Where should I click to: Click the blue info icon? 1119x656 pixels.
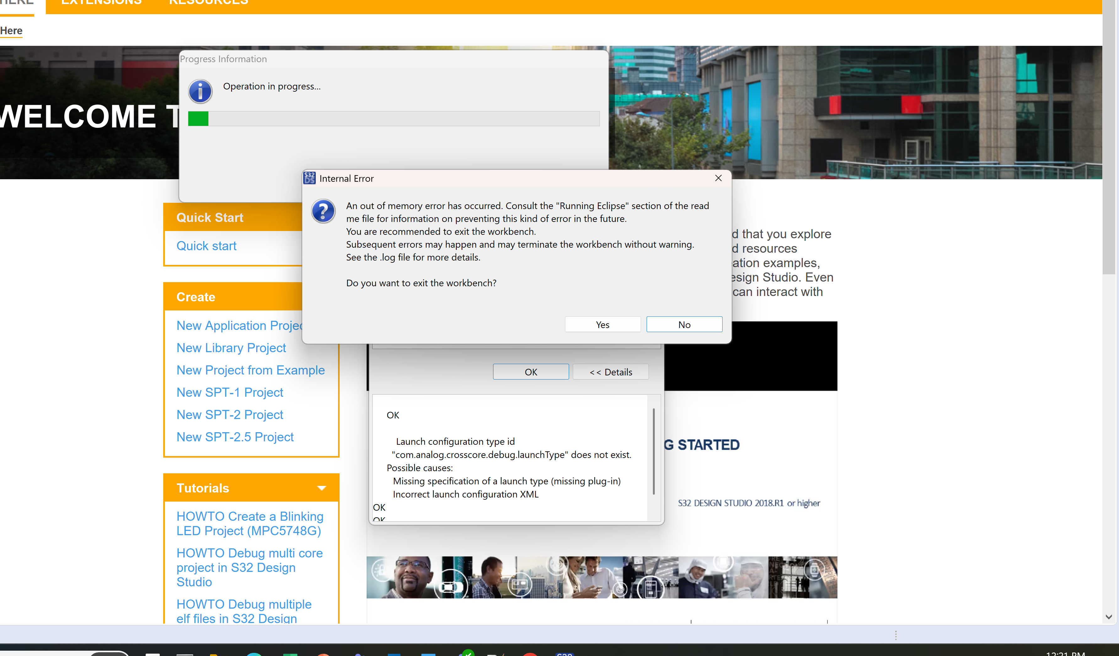(200, 91)
